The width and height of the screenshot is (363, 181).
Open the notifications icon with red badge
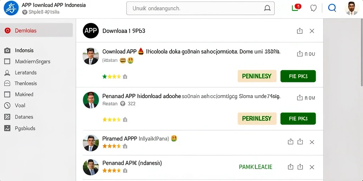coord(296,8)
